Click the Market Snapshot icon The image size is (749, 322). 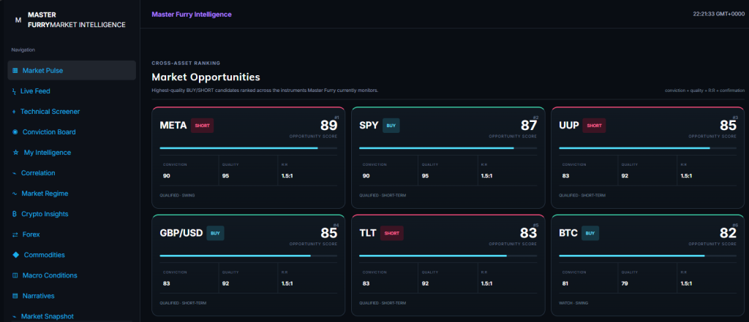pos(15,317)
